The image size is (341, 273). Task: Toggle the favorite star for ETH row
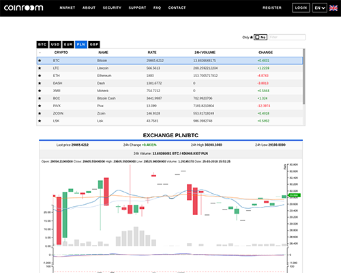(x=40, y=76)
